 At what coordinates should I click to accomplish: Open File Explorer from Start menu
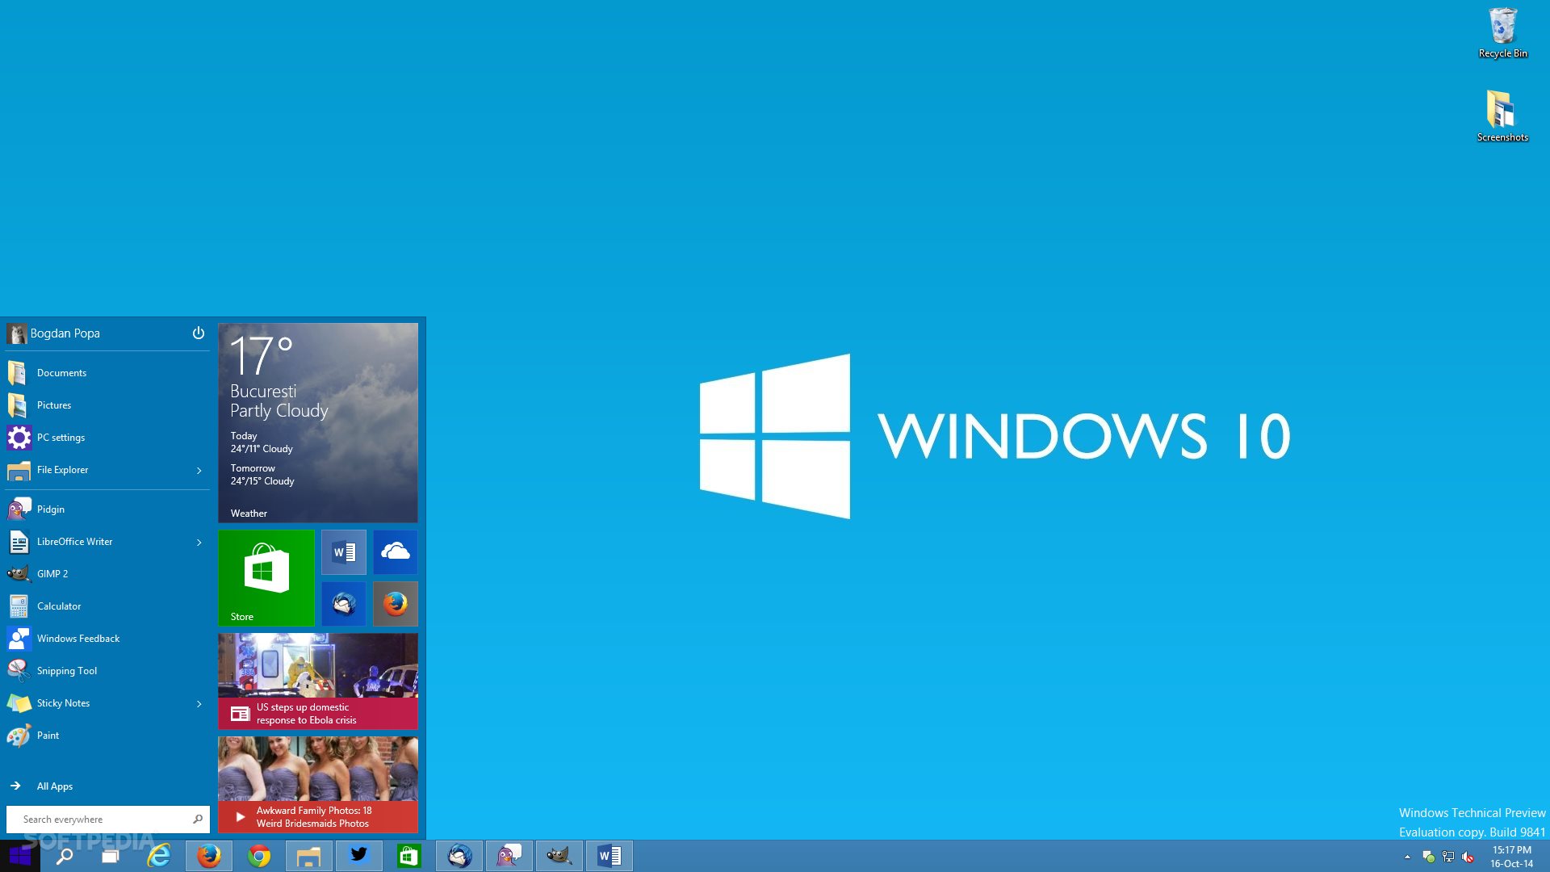(97, 470)
